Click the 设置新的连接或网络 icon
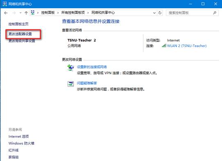 click(x=70, y=68)
